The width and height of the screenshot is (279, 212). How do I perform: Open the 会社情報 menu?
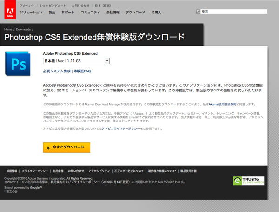coord(113,12)
